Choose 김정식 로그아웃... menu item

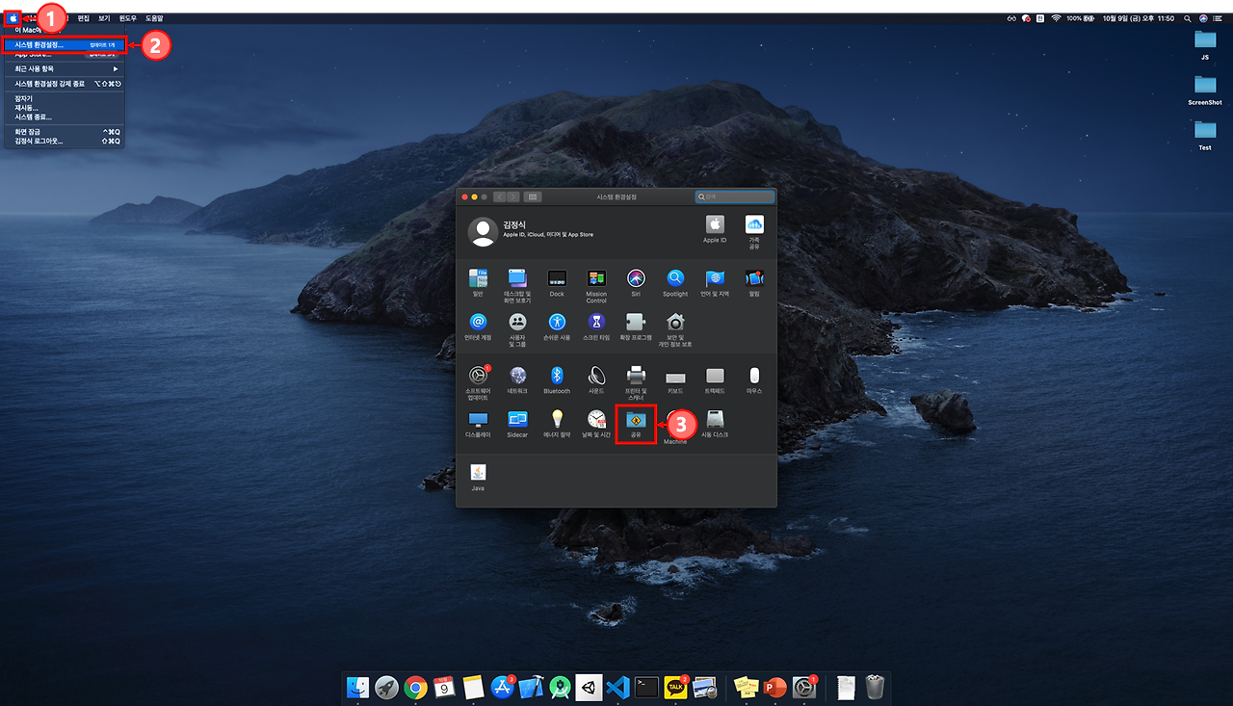64,141
